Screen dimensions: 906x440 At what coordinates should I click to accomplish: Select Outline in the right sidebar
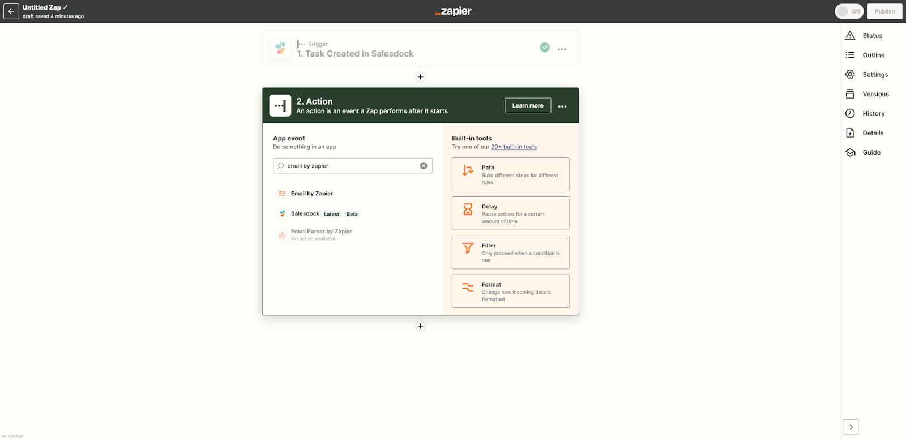click(873, 55)
